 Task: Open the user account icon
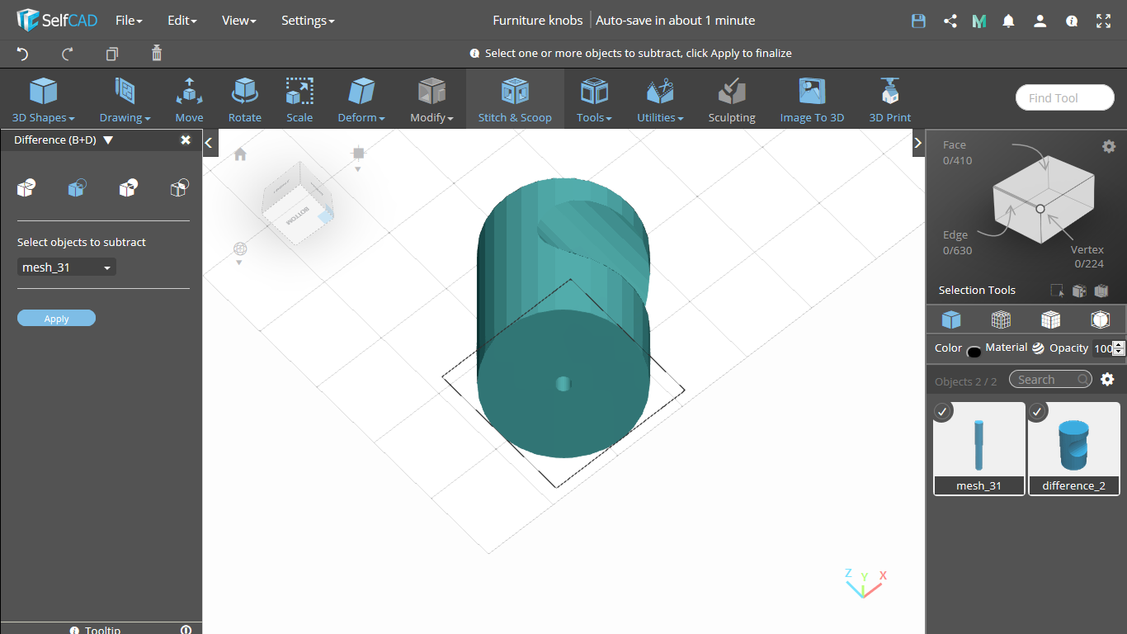pos(1040,21)
